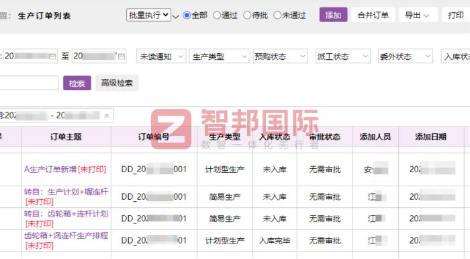Image resolution: width=470 pixels, height=259 pixels.
Task: Select the 通过 radio button
Action: (x=216, y=15)
